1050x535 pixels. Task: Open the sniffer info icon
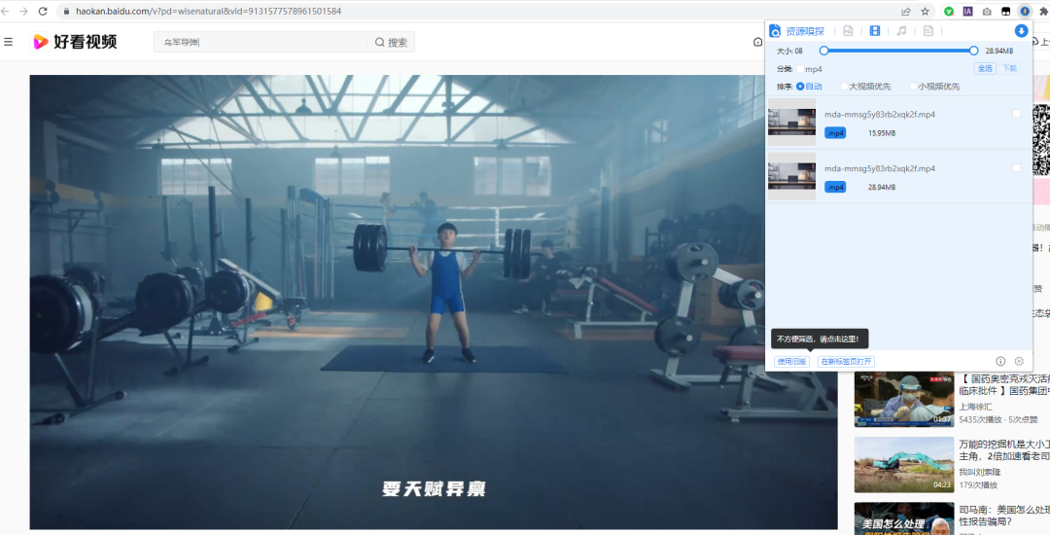(1000, 361)
